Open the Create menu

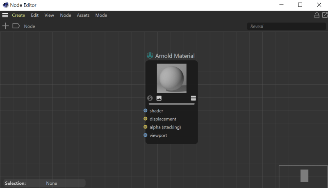point(18,15)
